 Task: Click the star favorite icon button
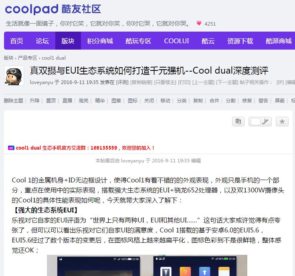click(282, 122)
